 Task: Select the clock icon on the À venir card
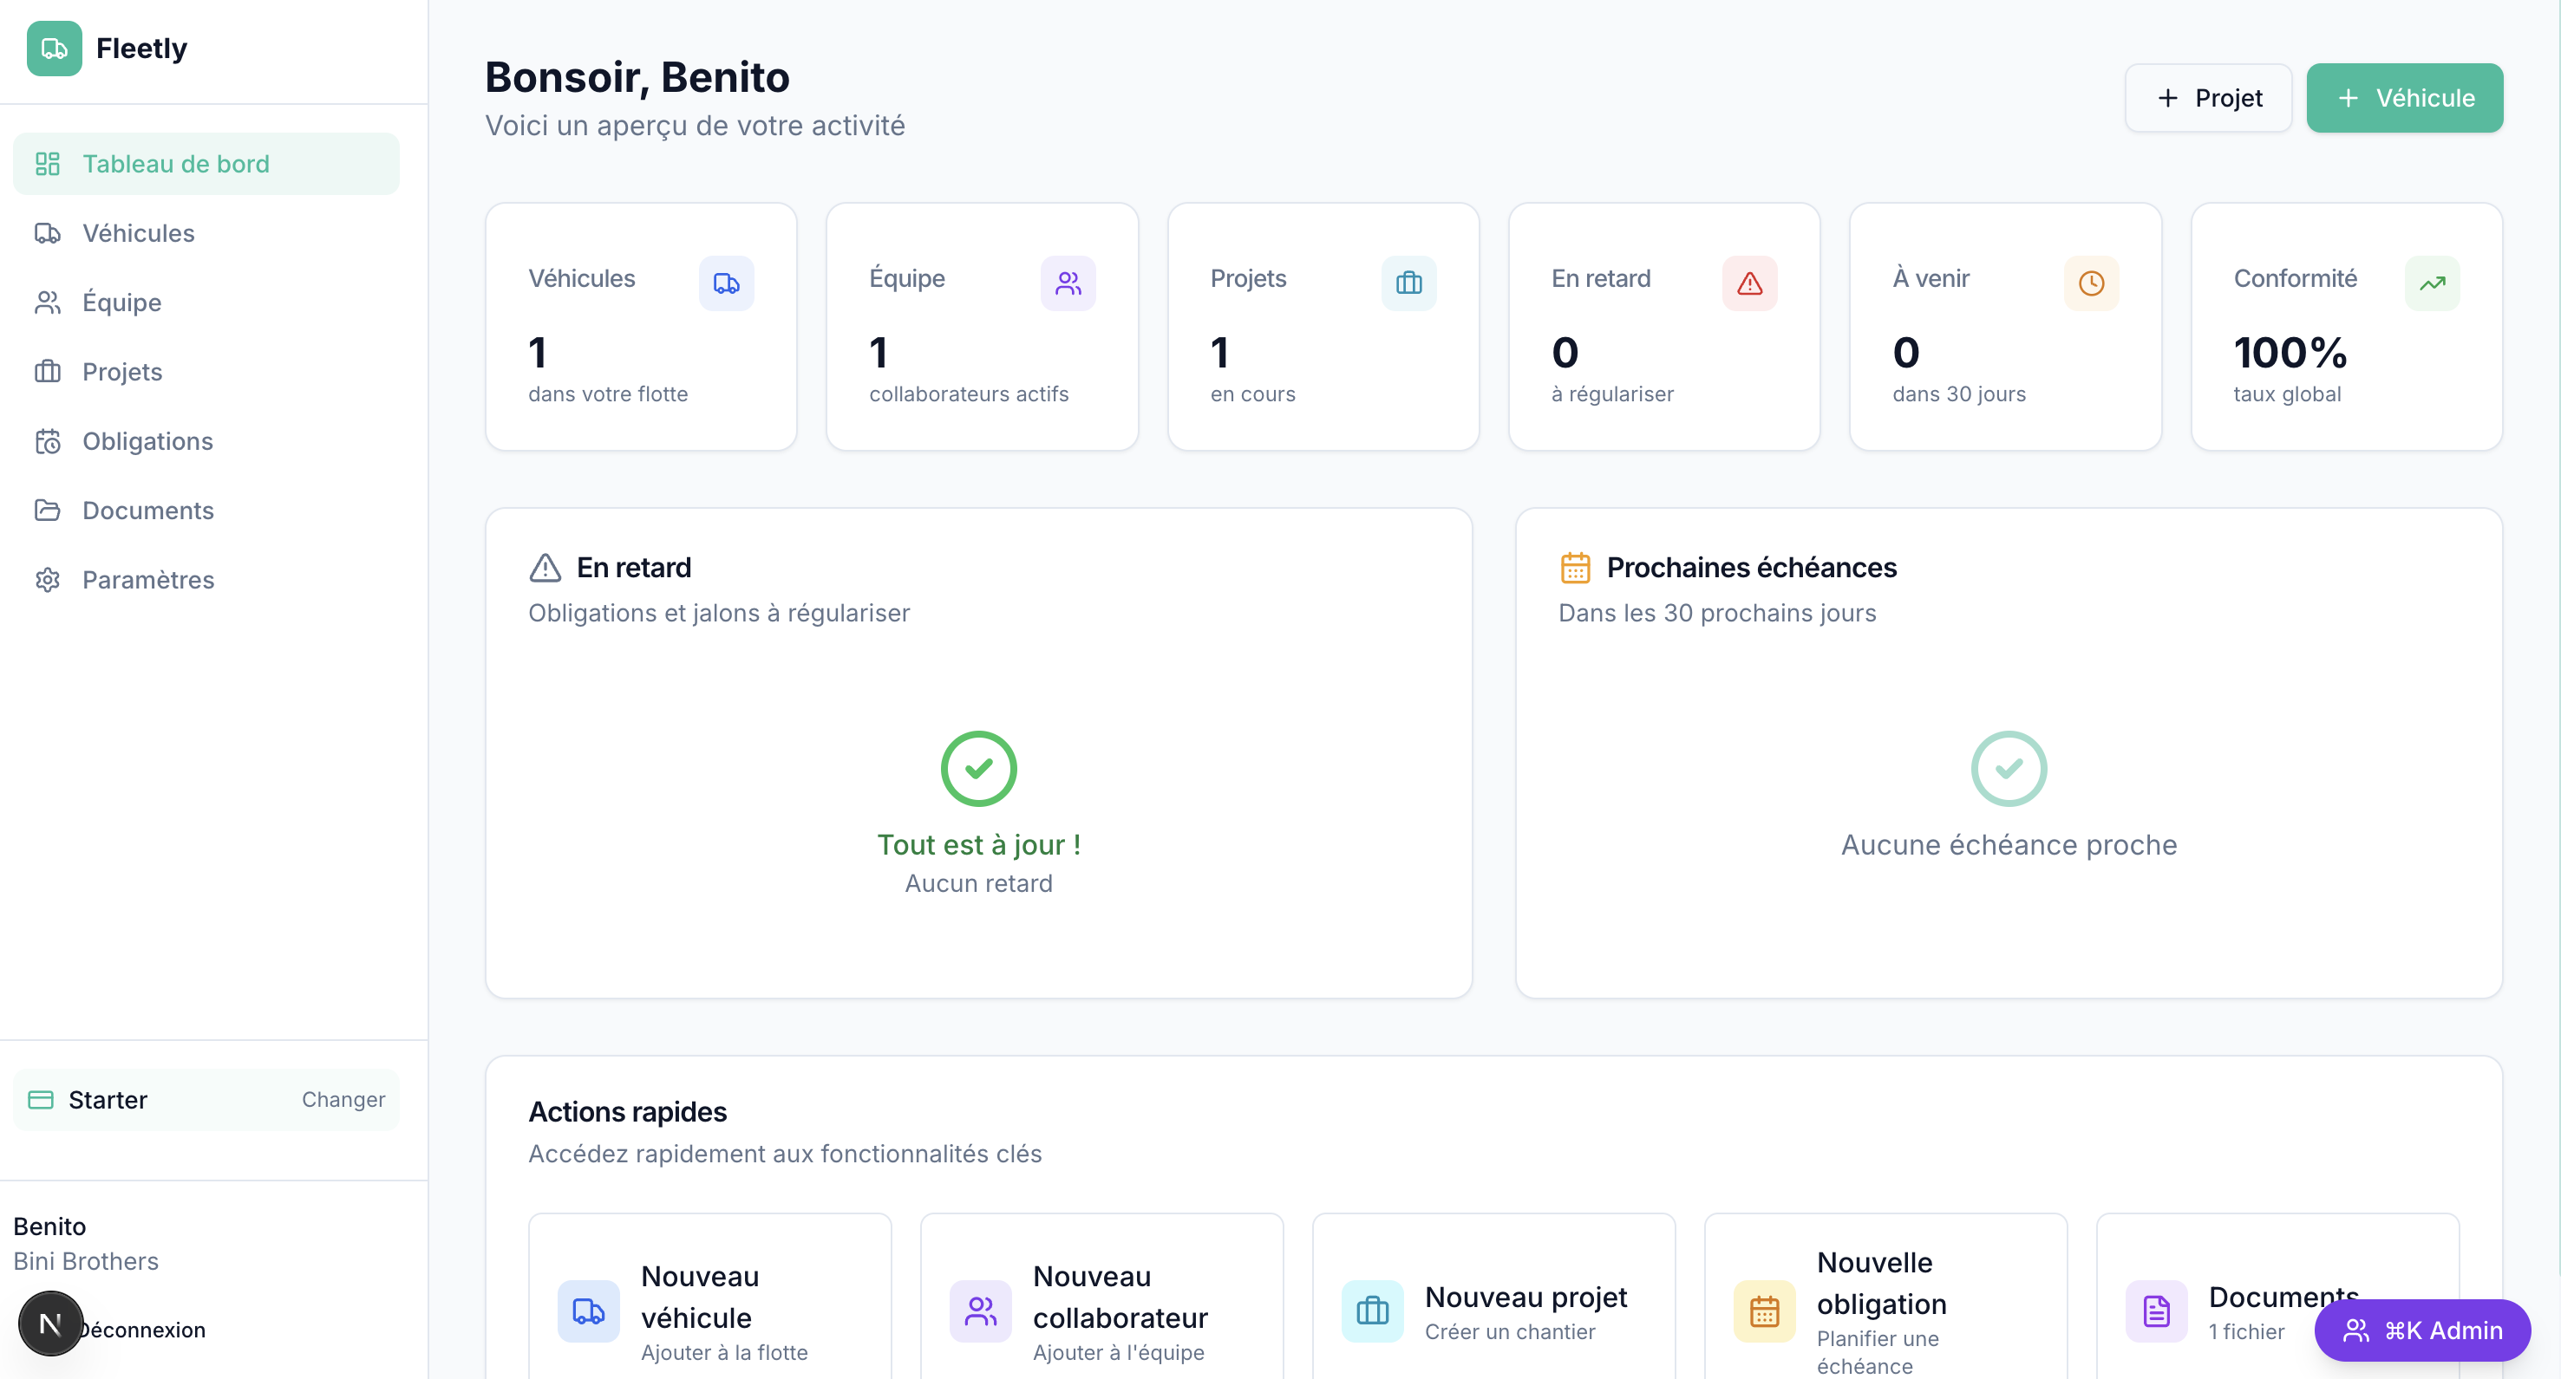click(x=2092, y=283)
